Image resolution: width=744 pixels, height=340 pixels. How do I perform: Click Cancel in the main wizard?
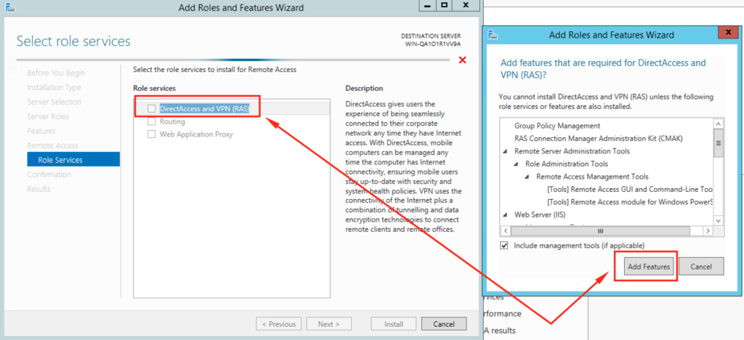pos(443,324)
